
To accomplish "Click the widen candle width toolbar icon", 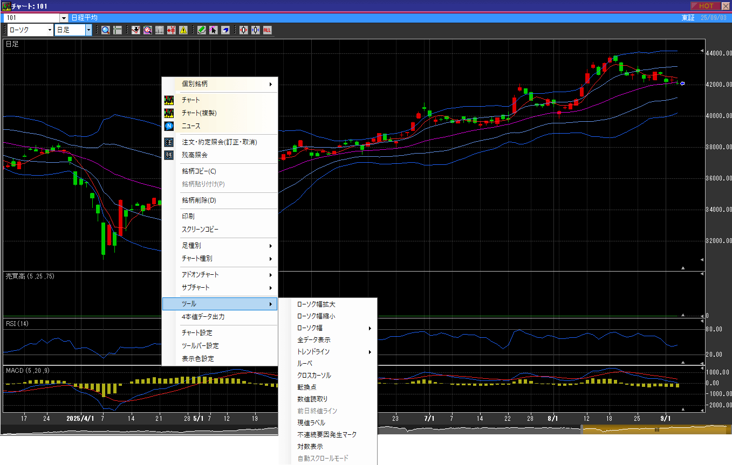I will pyautogui.click(x=244, y=30).
